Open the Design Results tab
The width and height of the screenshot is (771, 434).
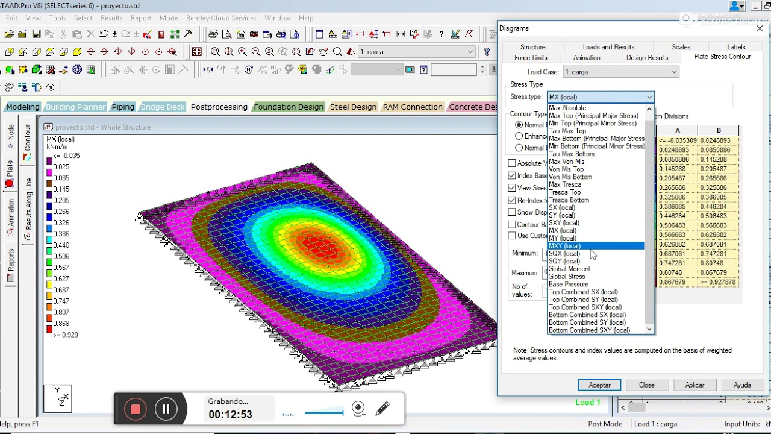pos(647,58)
